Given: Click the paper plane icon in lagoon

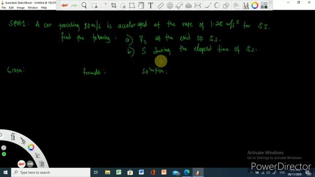Looking at the screenshot, I should (x=37, y=155).
